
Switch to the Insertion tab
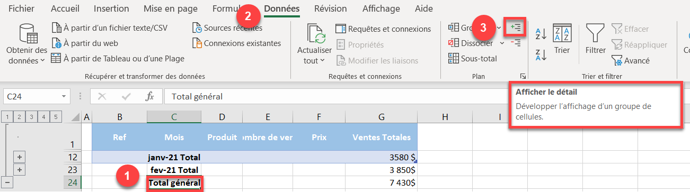coord(111,8)
